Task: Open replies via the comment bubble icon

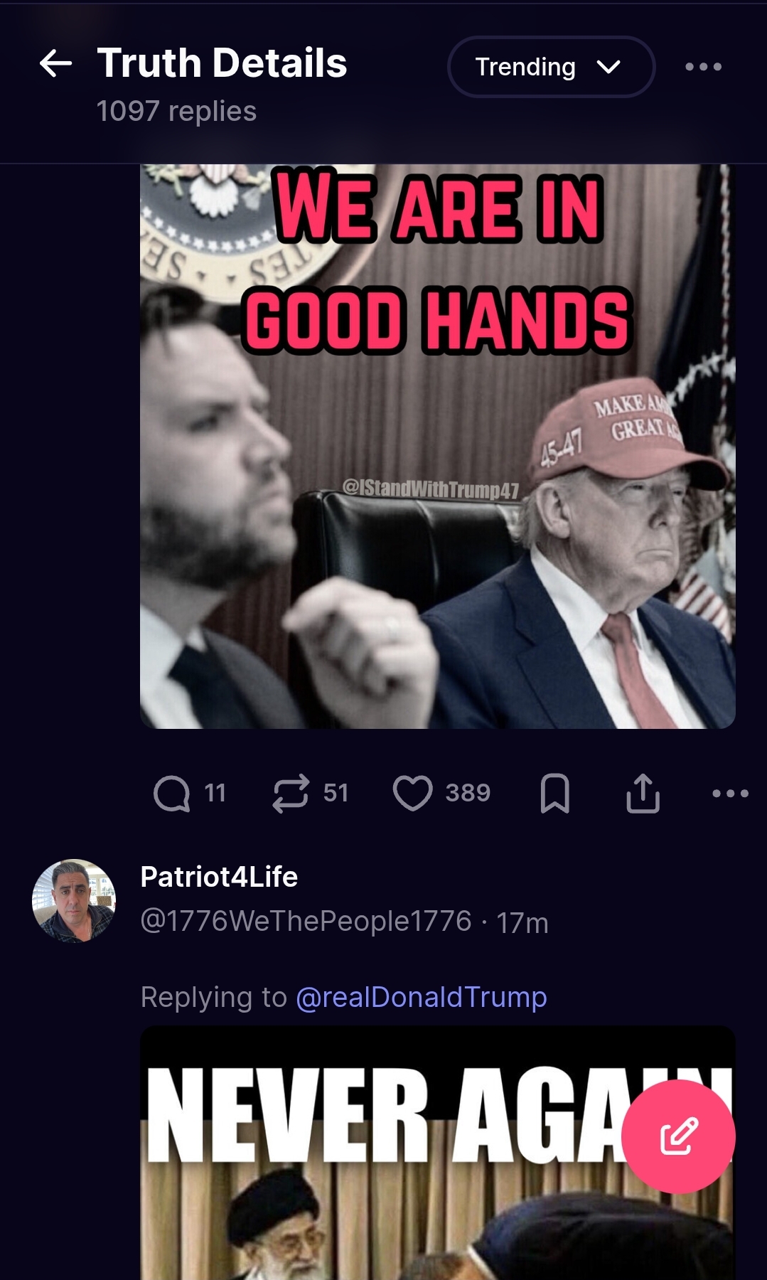Action: [x=171, y=793]
